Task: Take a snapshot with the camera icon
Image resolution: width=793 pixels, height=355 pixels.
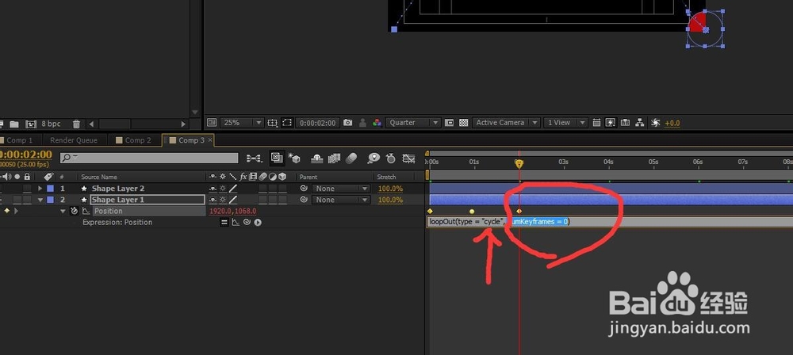Action: (x=348, y=122)
